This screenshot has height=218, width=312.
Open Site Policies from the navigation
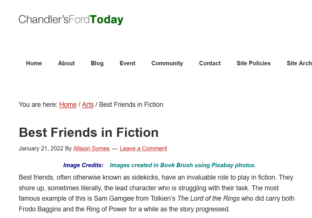(253, 63)
